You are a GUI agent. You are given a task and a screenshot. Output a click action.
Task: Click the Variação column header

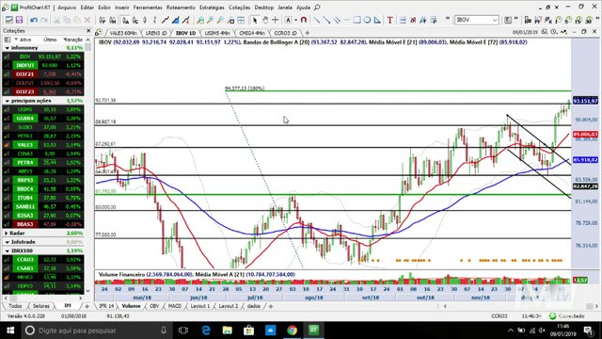[x=73, y=40]
